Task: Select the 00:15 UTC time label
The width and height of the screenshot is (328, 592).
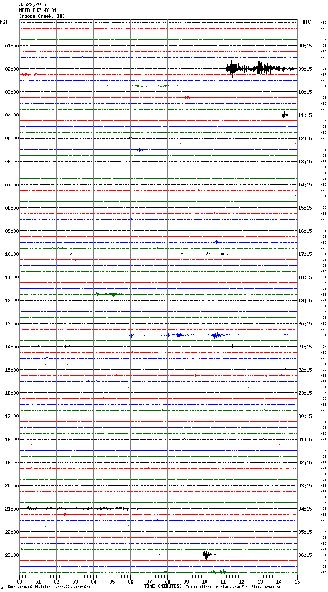Action: click(305, 416)
